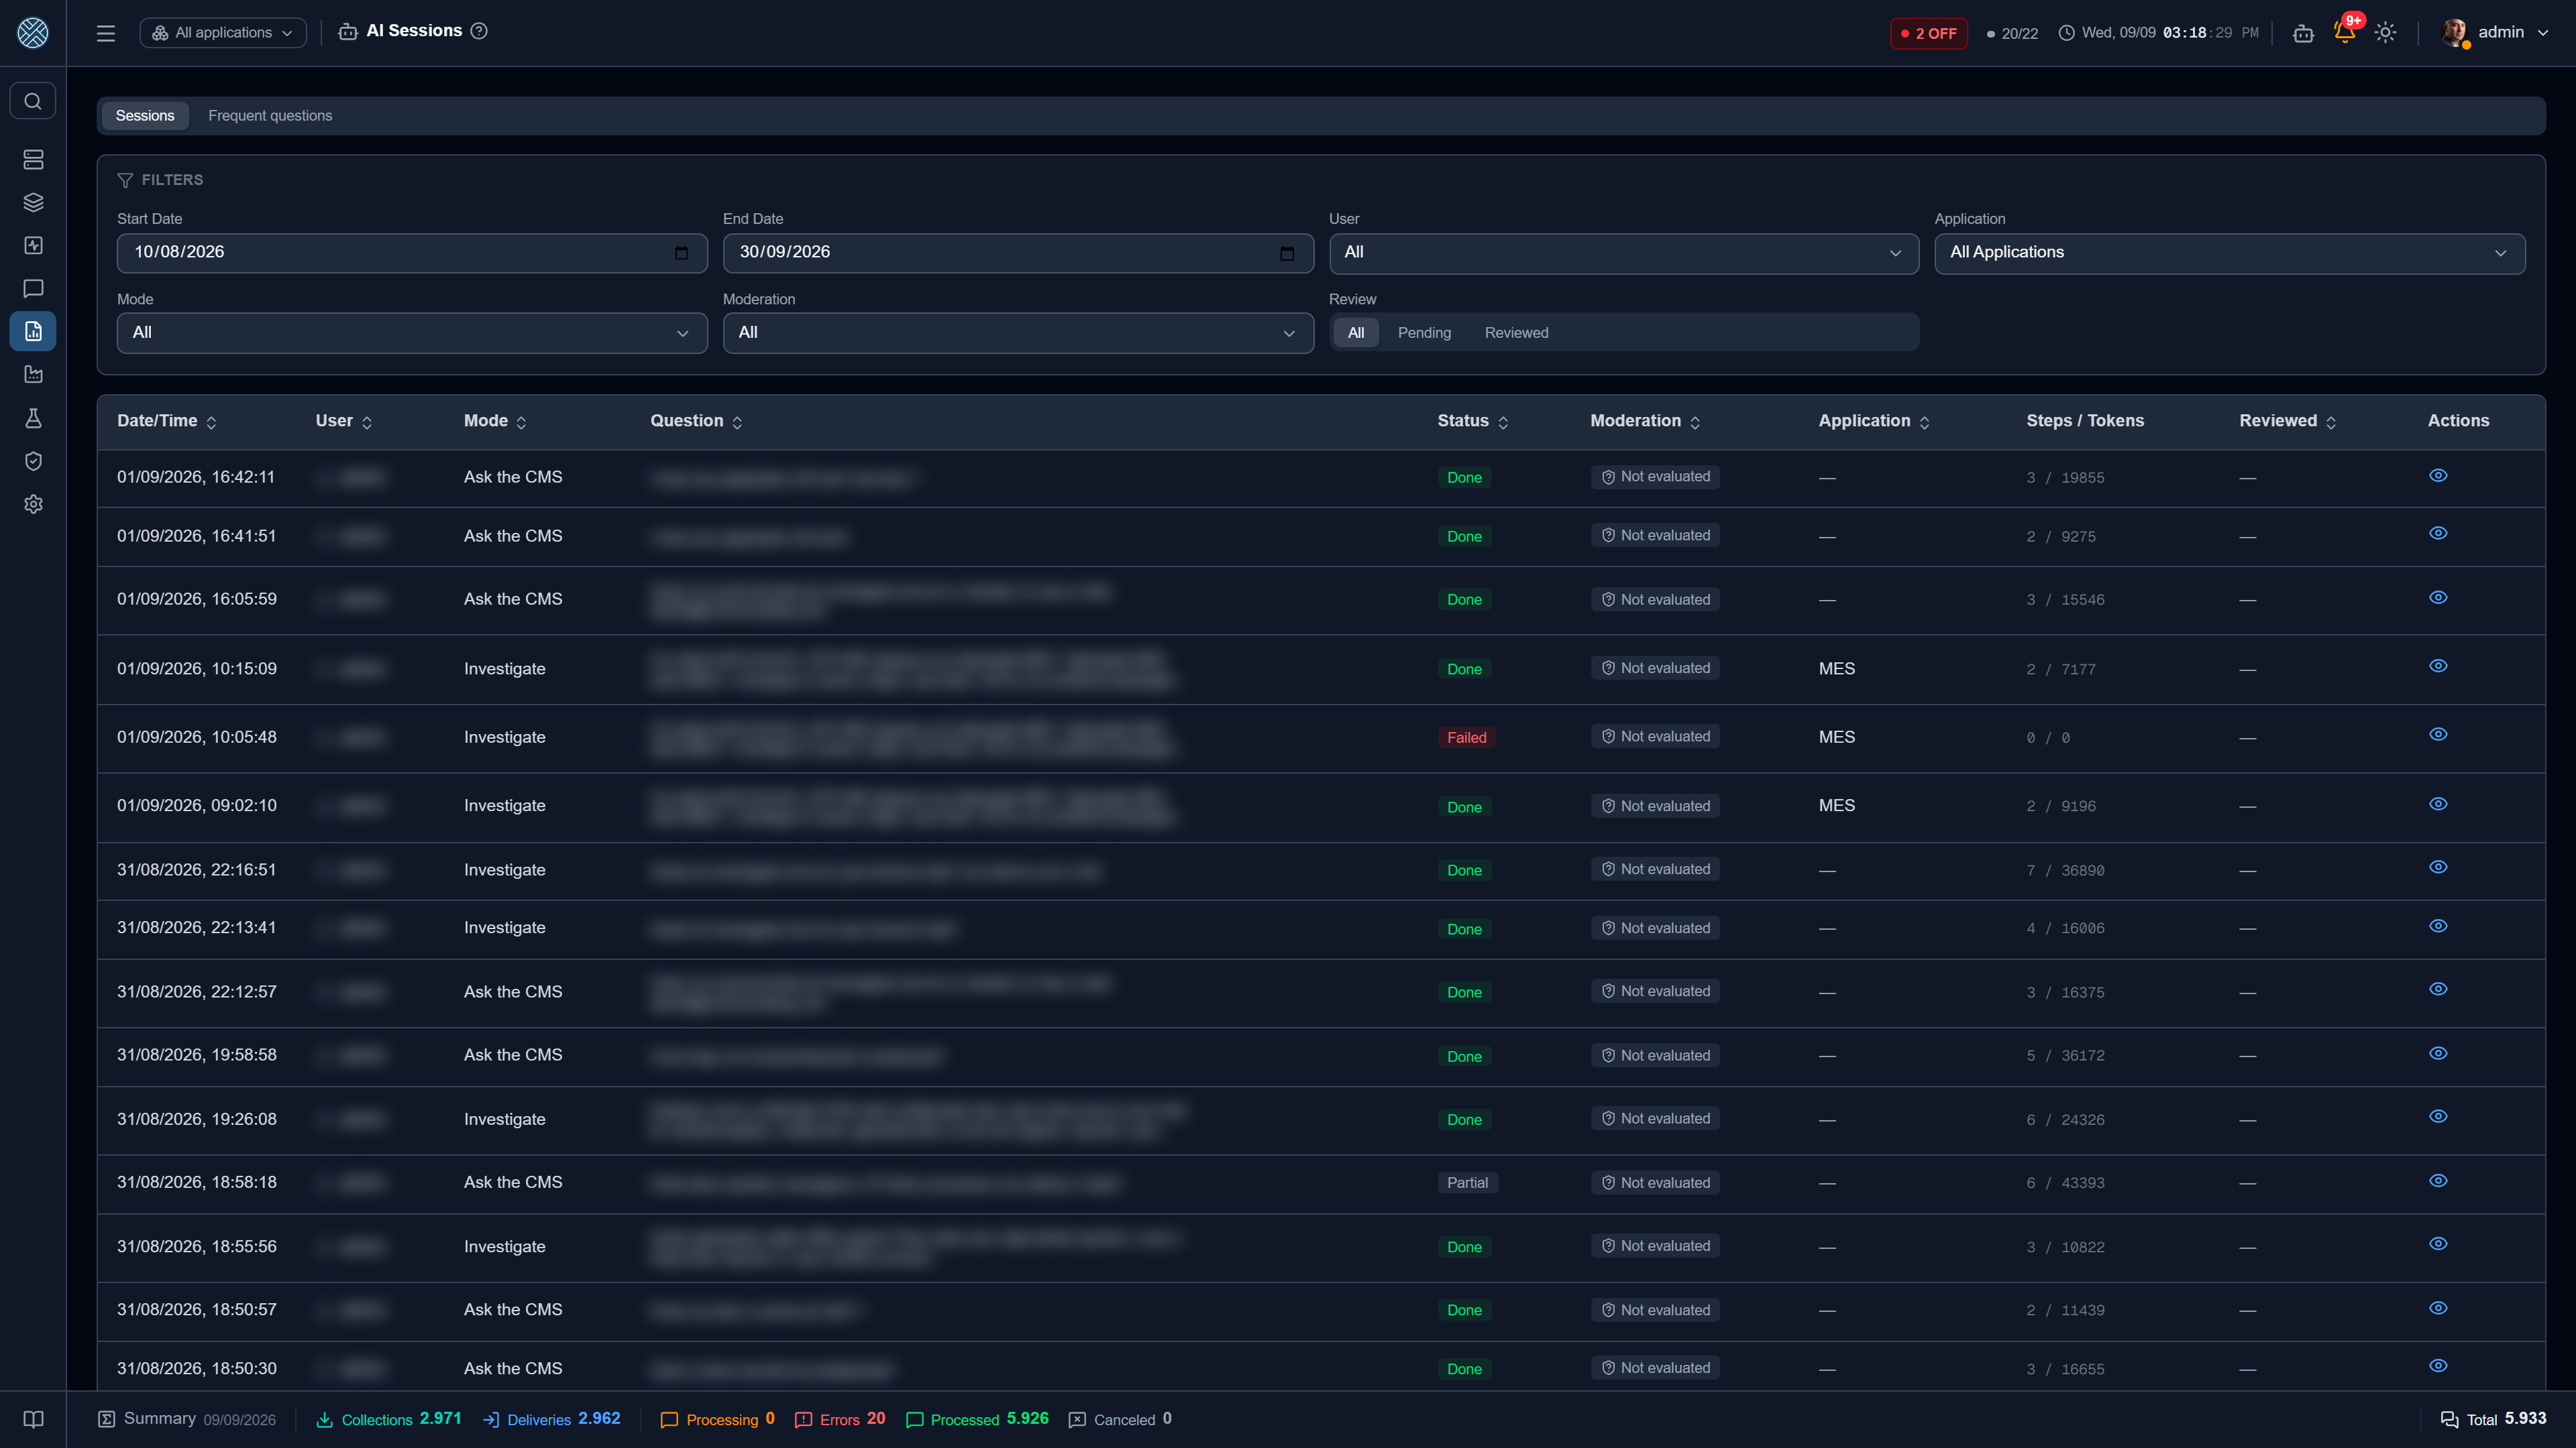Open the shield security sidebar icon

33,461
